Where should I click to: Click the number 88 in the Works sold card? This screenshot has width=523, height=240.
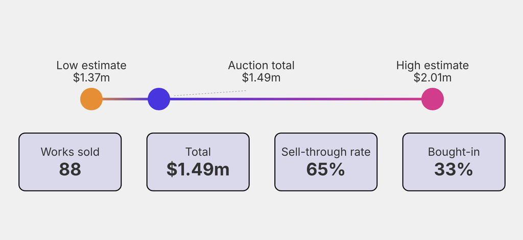click(x=70, y=169)
